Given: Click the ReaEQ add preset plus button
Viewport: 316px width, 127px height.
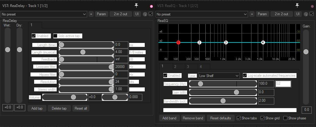Looking at the screenshot, I should coord(252,14).
